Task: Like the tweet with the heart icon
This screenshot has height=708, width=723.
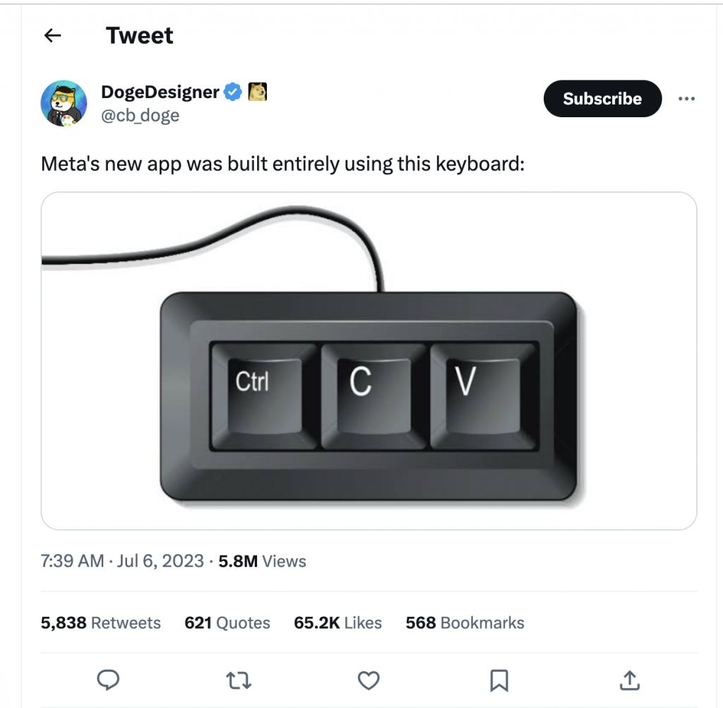Action: (x=369, y=680)
